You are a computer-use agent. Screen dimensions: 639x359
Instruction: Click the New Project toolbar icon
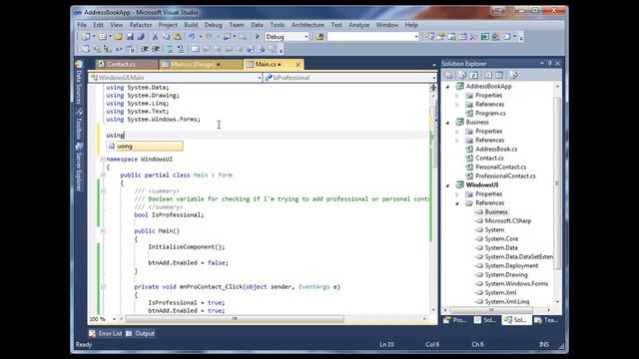point(86,37)
